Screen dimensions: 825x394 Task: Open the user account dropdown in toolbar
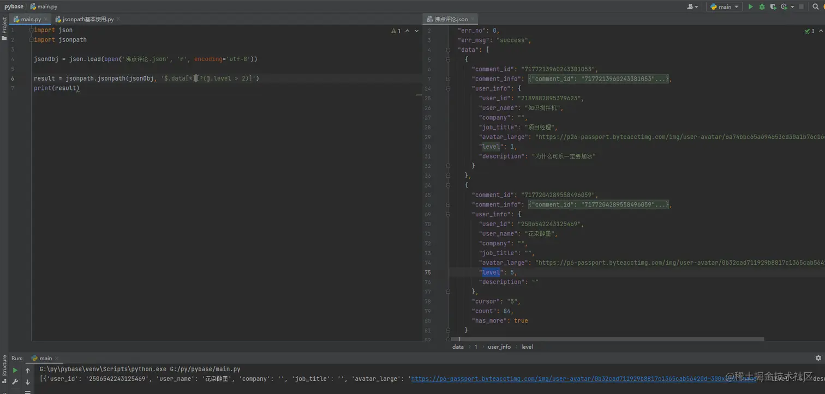coord(692,7)
